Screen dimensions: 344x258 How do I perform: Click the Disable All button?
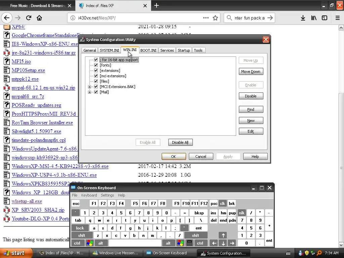tap(180, 142)
